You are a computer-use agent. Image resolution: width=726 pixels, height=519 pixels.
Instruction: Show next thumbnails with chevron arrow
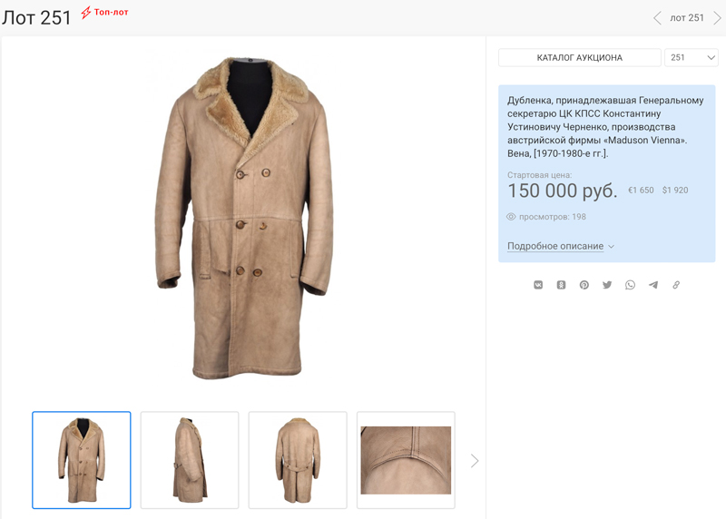[475, 461]
